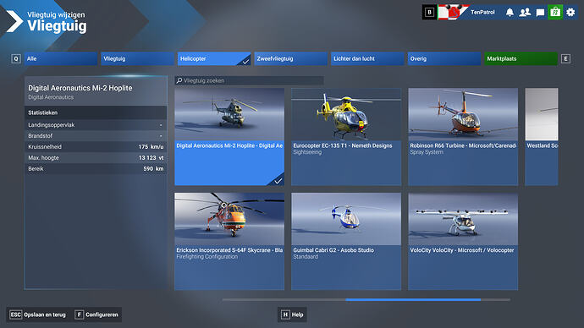Click the Brandstof stat row

click(x=96, y=136)
